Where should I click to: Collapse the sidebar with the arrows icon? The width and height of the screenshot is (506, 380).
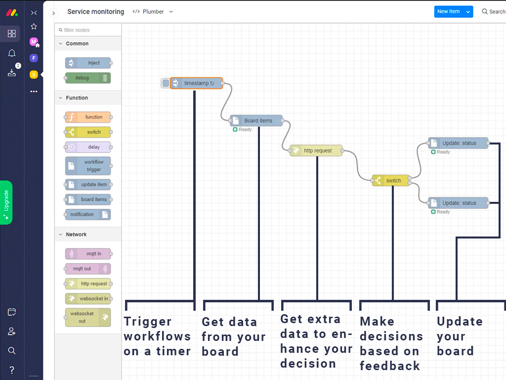click(x=34, y=12)
